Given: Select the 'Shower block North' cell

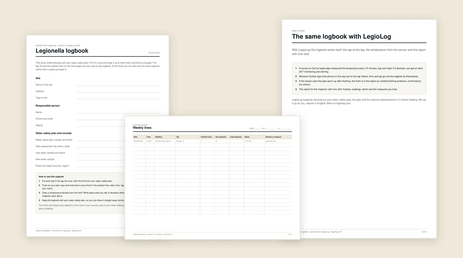Looking at the screenshot, I should coord(163,141).
